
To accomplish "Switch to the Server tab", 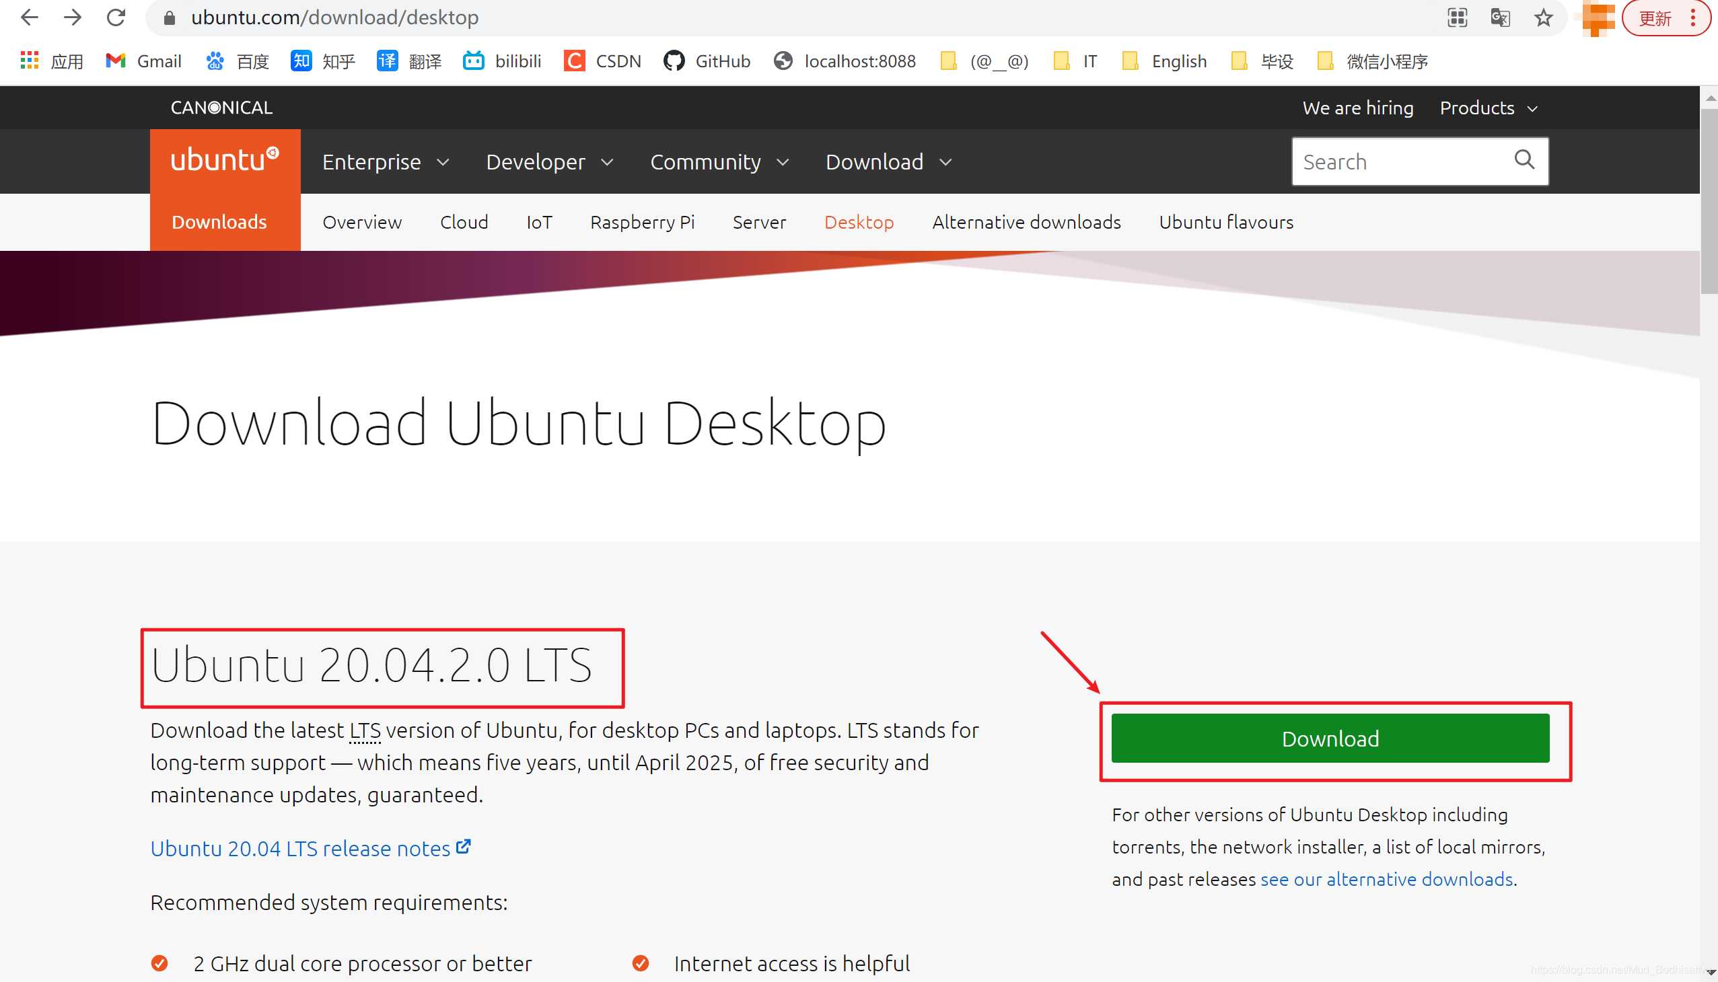I will [759, 222].
